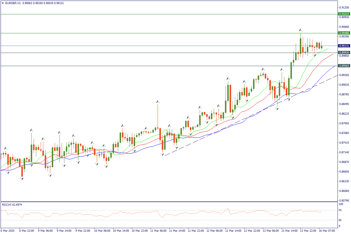Viewport: 351px width, 234px height.
Task: Click the 0.90486 resistance level price label
Action: 344,33
